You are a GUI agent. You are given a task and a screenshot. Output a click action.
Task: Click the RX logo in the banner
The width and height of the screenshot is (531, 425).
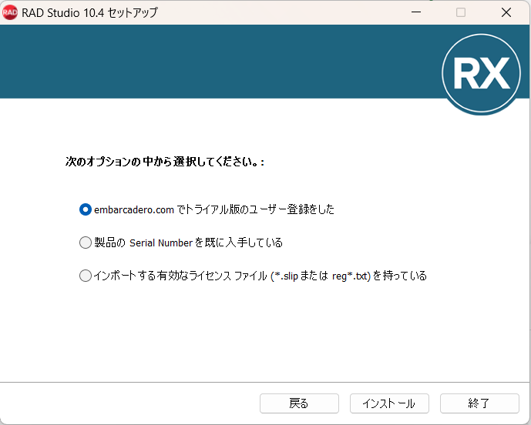pos(481,73)
